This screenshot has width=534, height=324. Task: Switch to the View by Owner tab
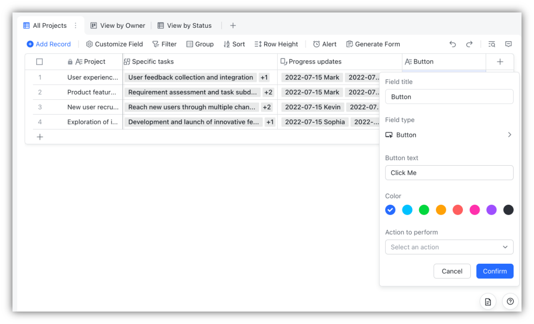coord(118,25)
